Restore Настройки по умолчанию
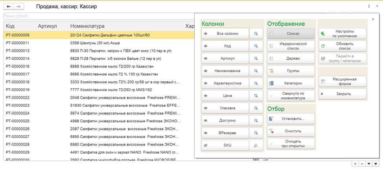Viewport: 383px width, 170px height. coord(343,33)
